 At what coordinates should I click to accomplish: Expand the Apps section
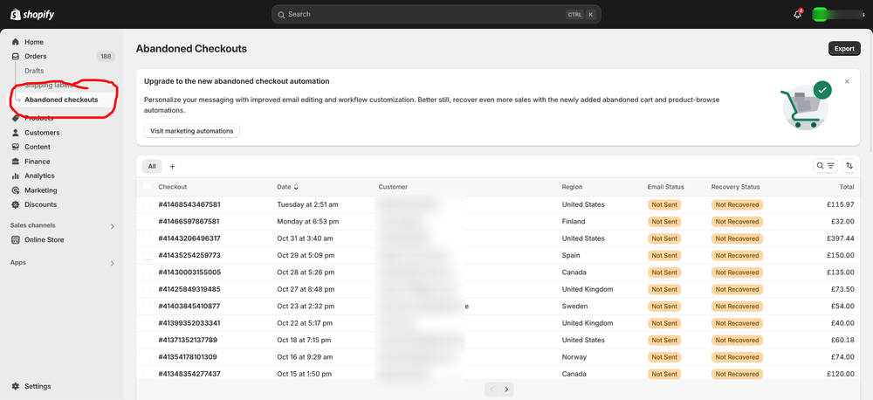pyautogui.click(x=112, y=263)
